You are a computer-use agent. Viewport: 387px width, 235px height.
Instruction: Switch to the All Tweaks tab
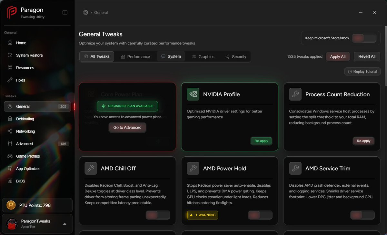(97, 56)
